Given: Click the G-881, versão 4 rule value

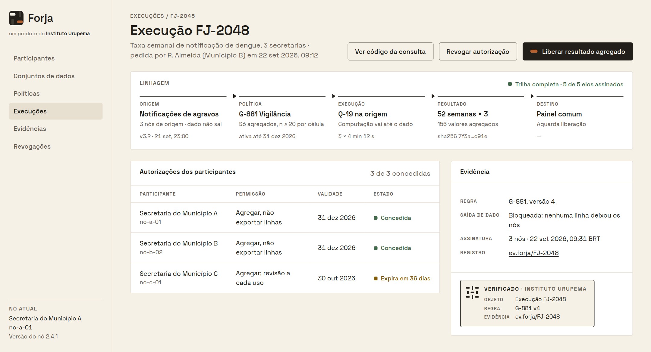Looking at the screenshot, I should click(532, 202).
